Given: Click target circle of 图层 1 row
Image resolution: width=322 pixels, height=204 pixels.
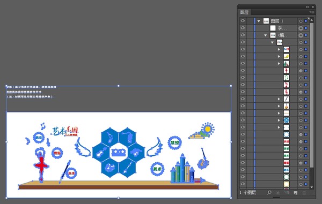Looking at the screenshot, I should point(301,21).
